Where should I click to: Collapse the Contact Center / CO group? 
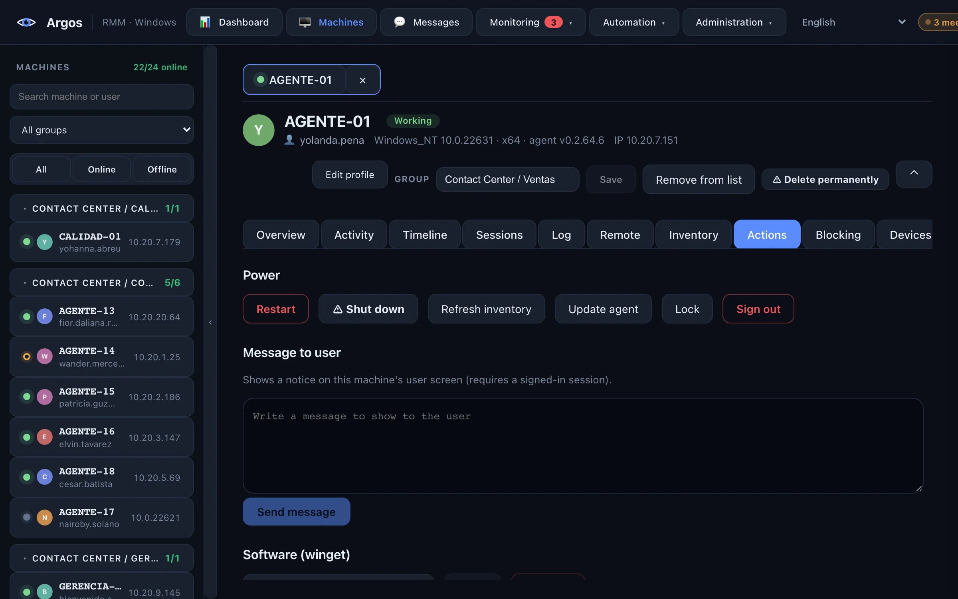(102, 283)
